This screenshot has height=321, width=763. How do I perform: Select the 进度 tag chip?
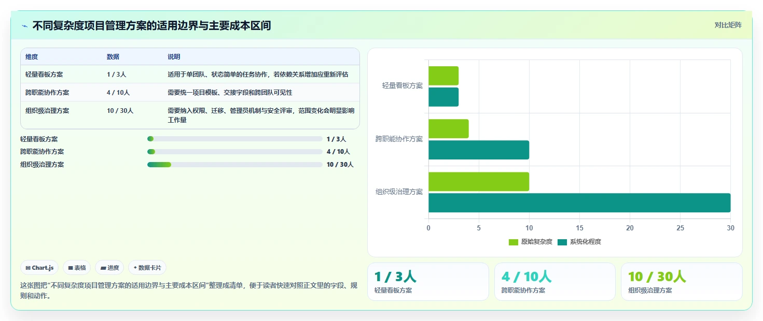[109, 268]
